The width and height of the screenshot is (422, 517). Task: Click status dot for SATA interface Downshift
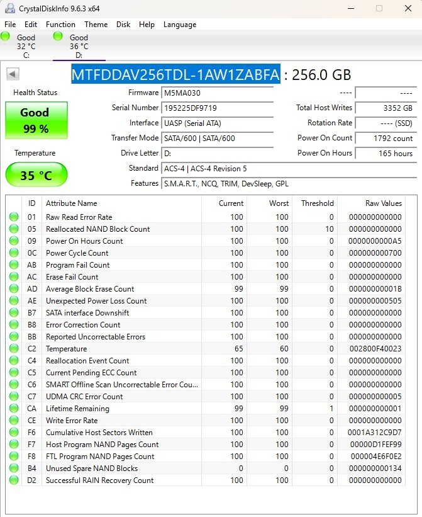[x=14, y=312]
